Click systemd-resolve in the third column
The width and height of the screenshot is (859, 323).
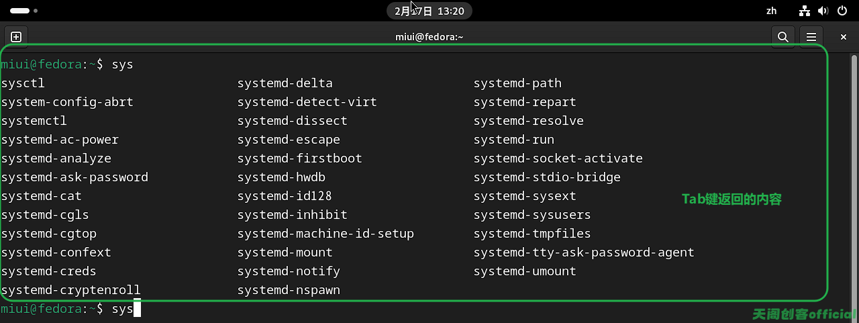point(529,121)
